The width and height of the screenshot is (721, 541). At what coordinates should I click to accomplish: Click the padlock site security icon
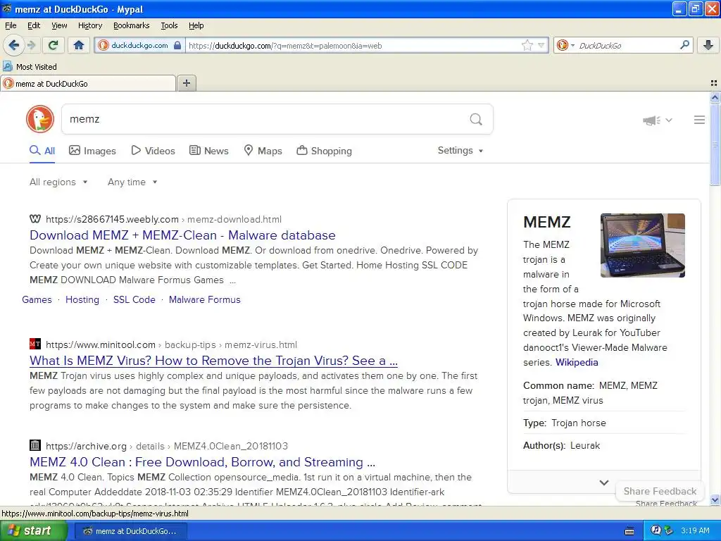click(177, 45)
